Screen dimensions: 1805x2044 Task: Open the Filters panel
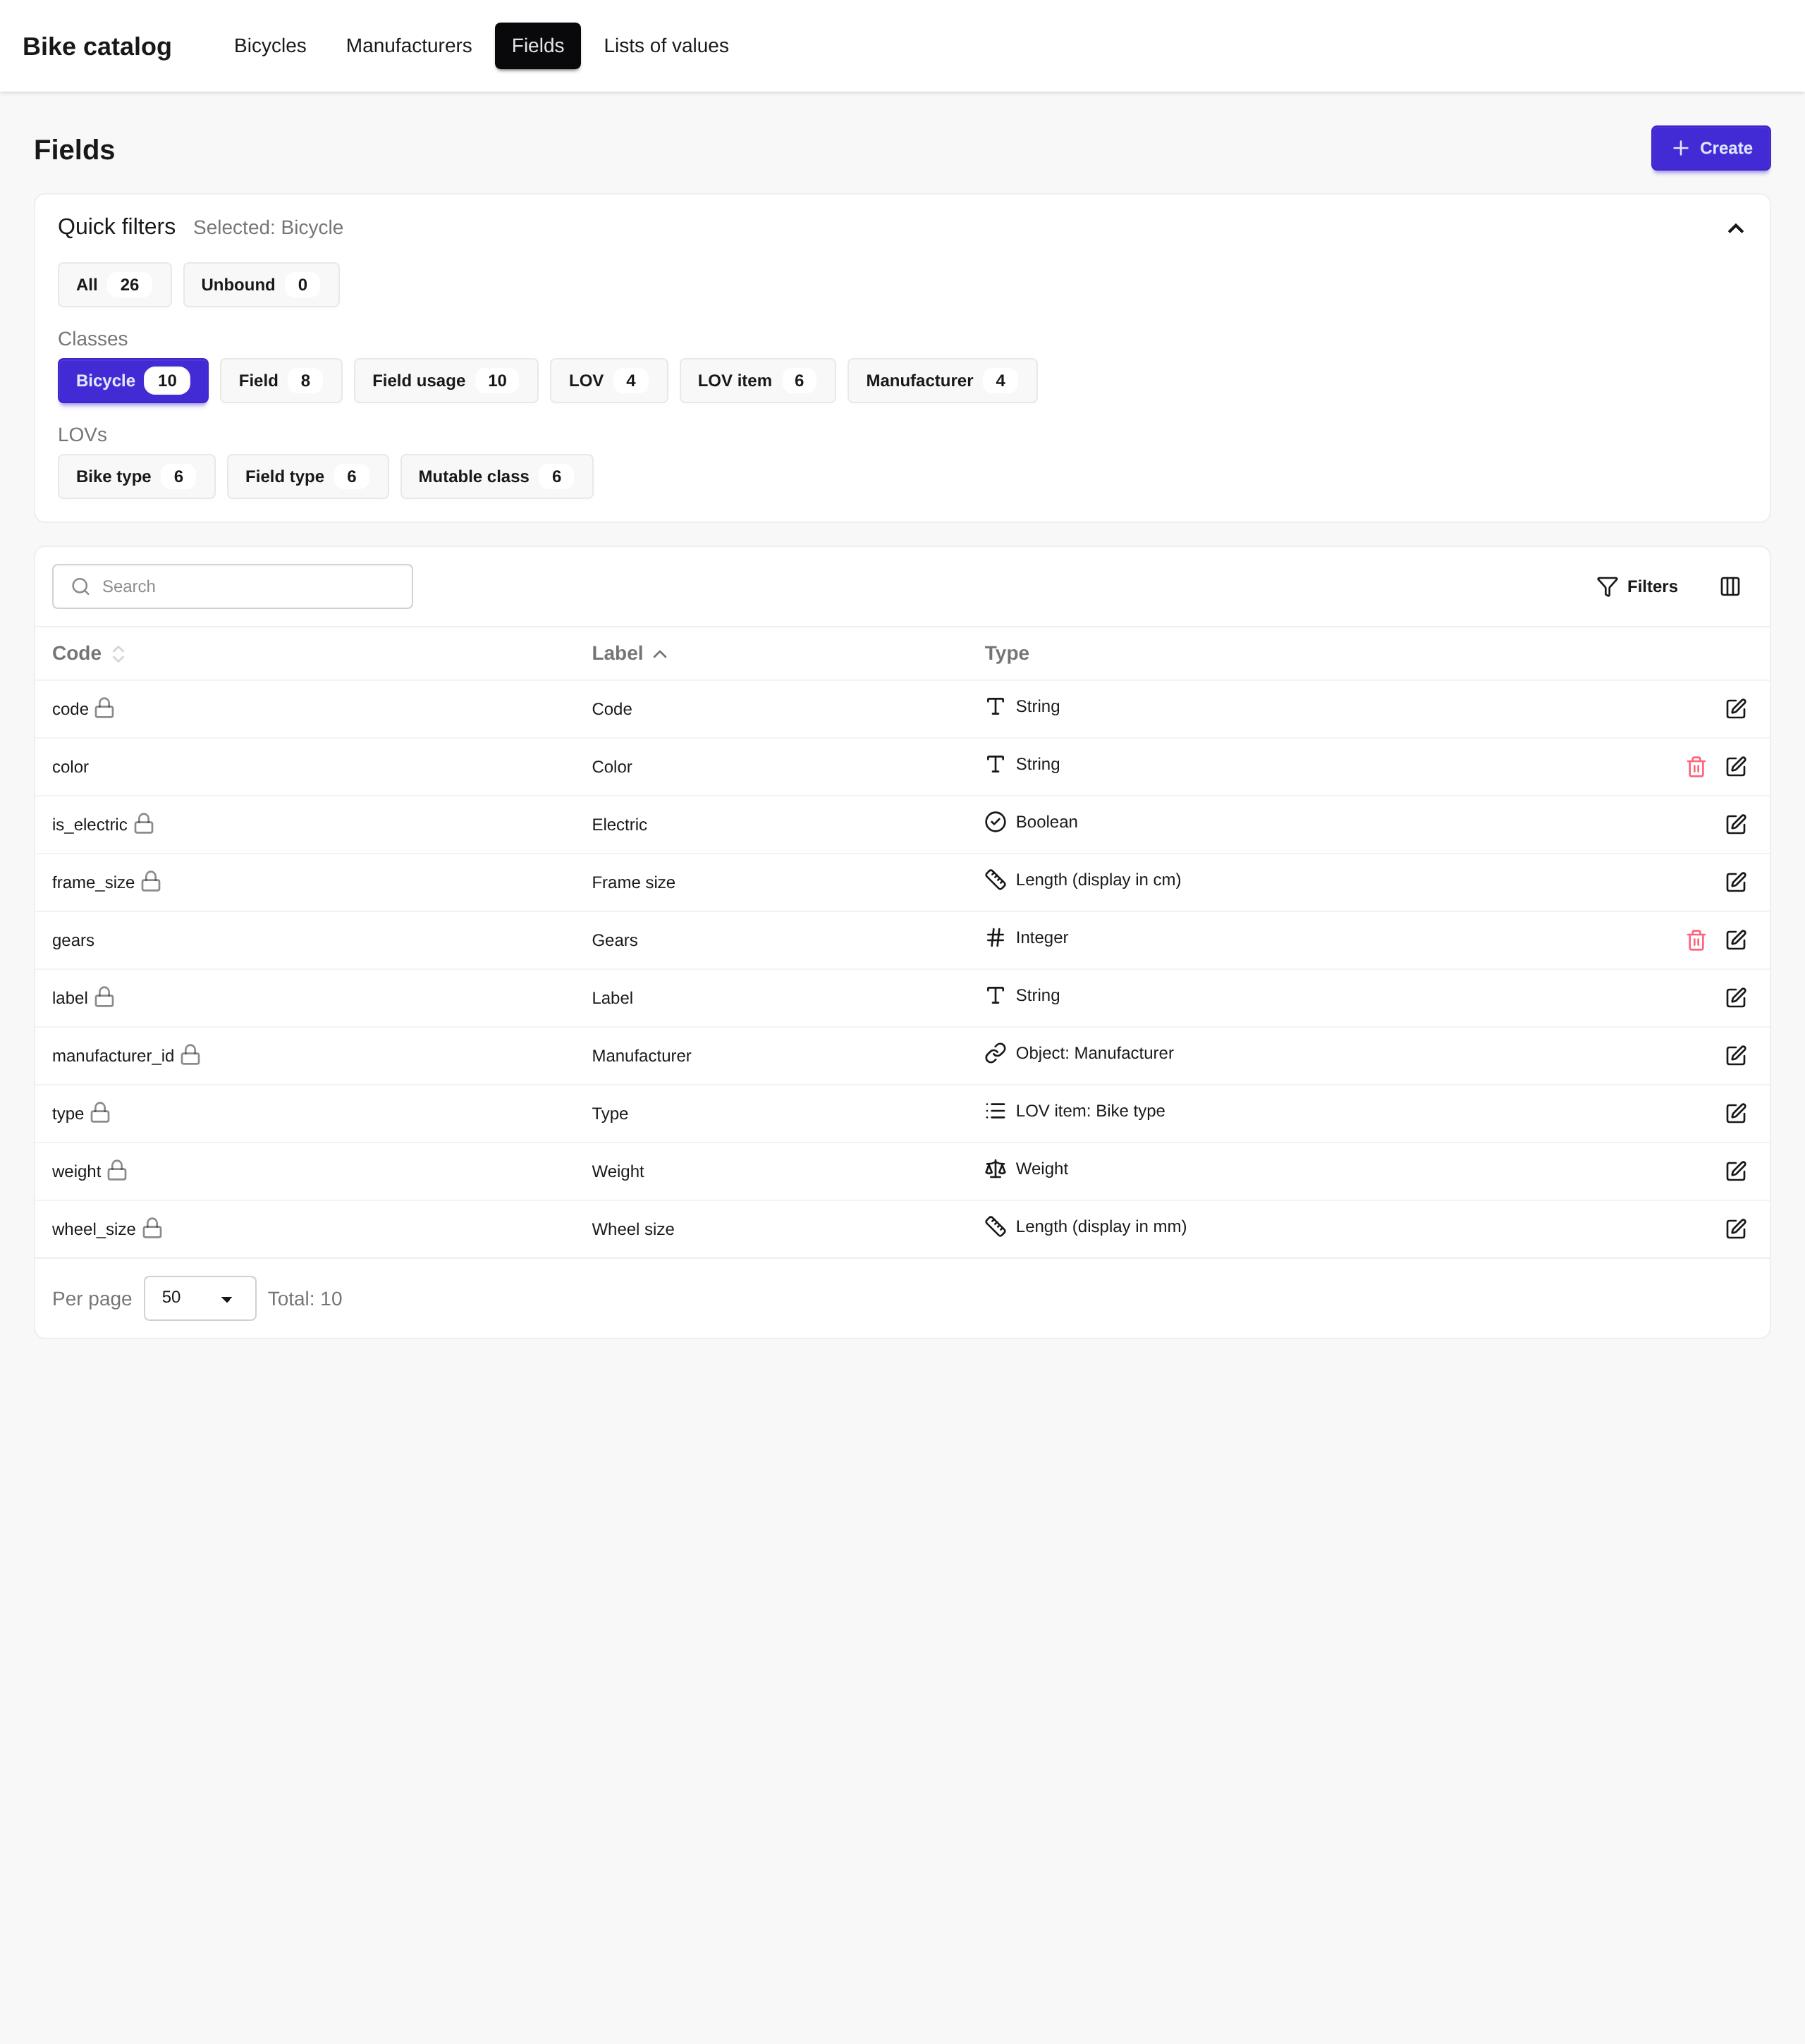point(1637,586)
